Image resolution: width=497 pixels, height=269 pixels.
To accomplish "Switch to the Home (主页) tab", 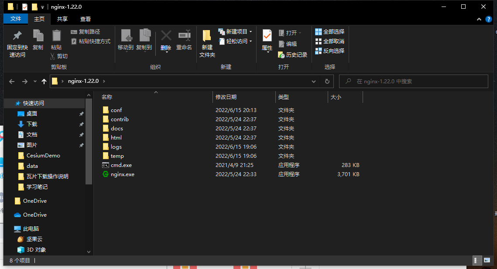I will coord(39,19).
